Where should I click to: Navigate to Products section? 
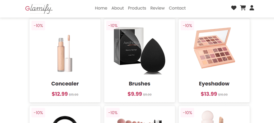pos(137,8)
